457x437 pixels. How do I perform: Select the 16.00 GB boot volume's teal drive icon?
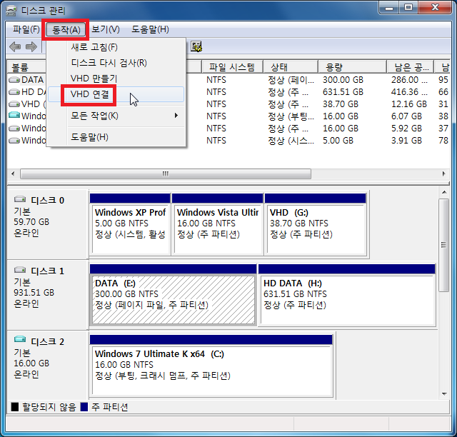pyautogui.click(x=14, y=116)
